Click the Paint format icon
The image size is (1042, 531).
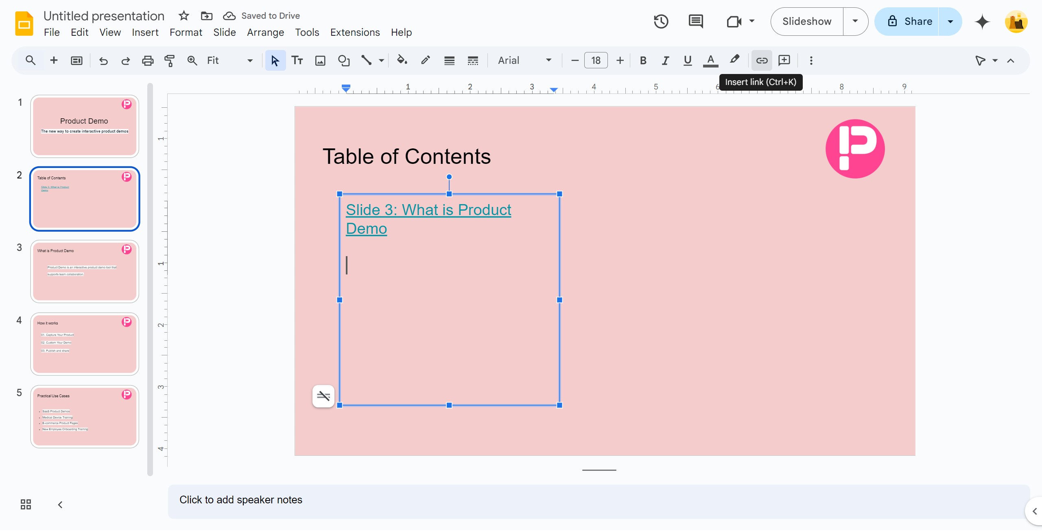[x=169, y=61]
